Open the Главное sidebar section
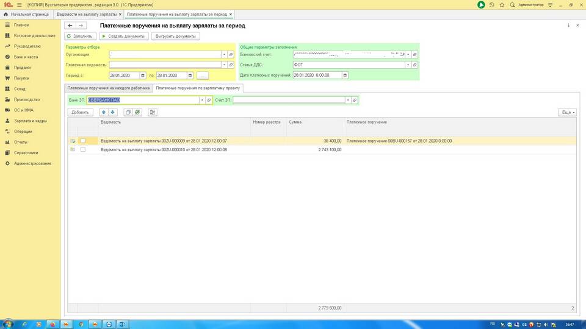586x329 pixels. click(21, 25)
